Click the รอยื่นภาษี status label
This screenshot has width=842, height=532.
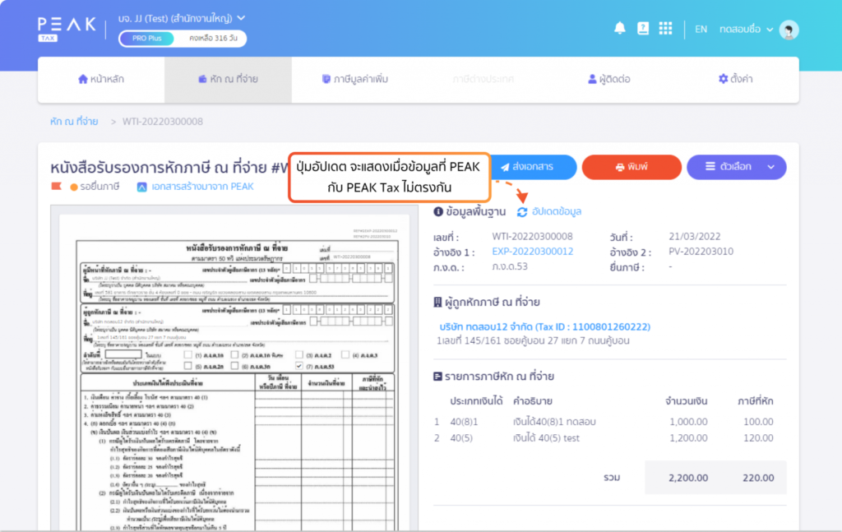coord(99,187)
